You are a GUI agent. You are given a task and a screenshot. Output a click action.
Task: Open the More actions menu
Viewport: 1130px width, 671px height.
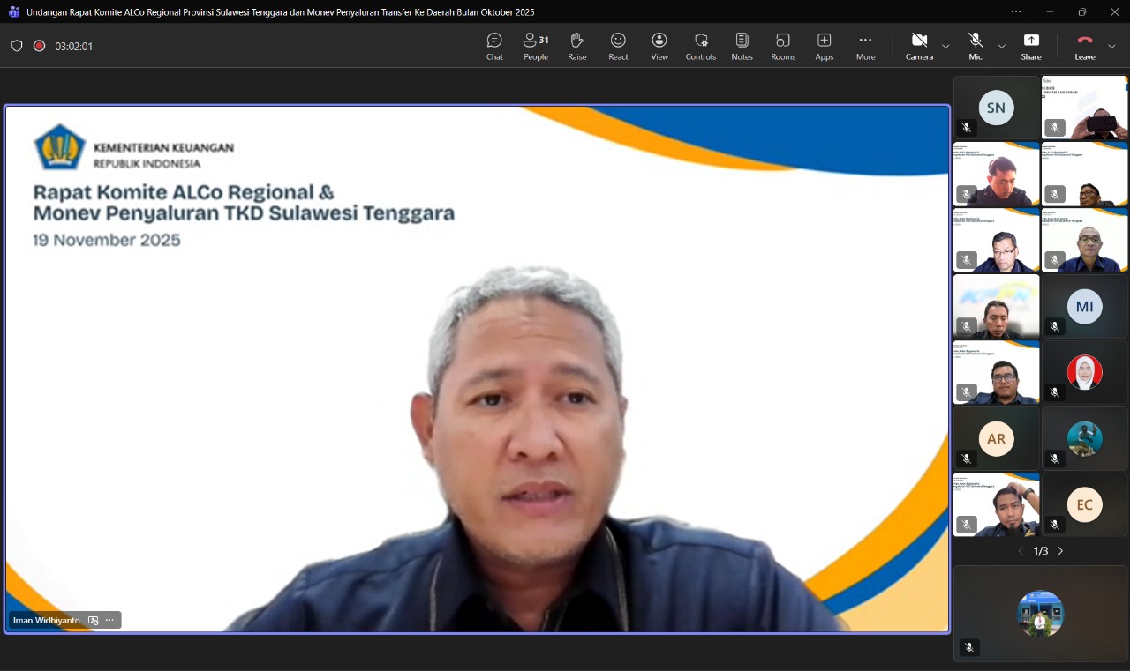click(x=865, y=46)
